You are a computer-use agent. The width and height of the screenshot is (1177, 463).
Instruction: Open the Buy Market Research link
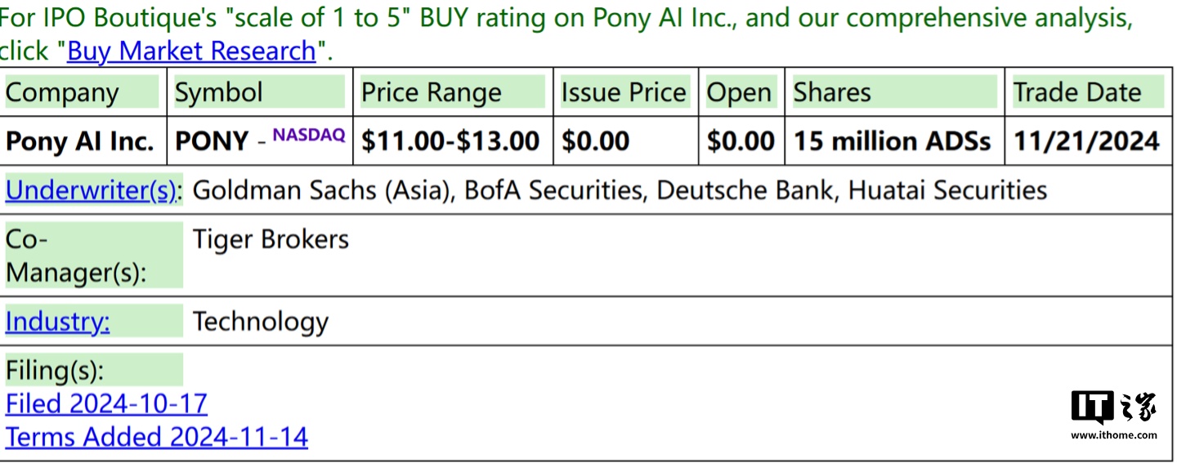click(x=191, y=51)
